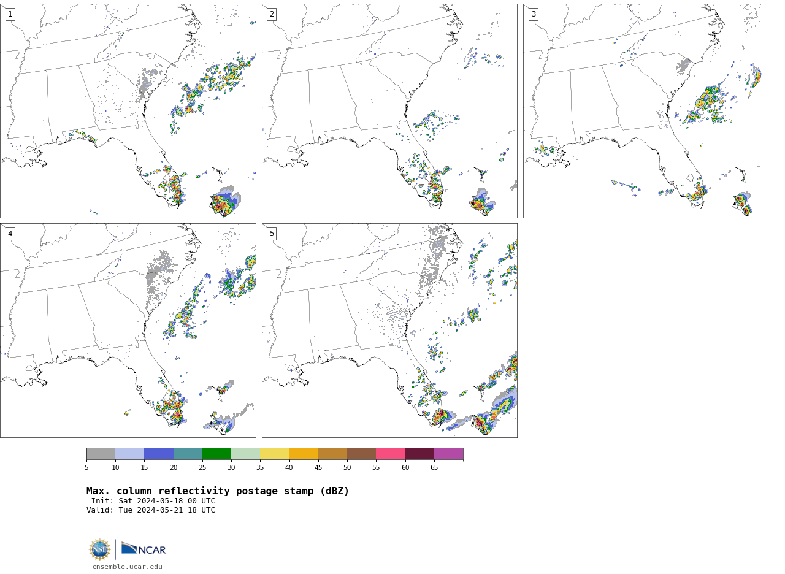The width and height of the screenshot is (785, 574).
Task: Click the colorbar tick label 50
Action: point(347,468)
